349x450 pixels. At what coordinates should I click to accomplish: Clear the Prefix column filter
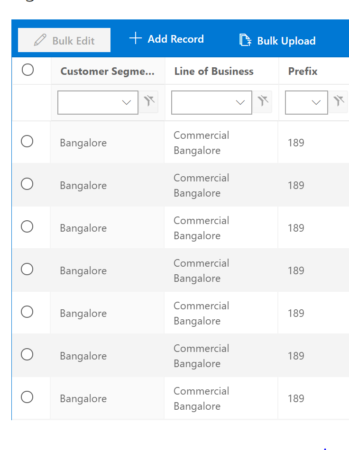point(339,101)
